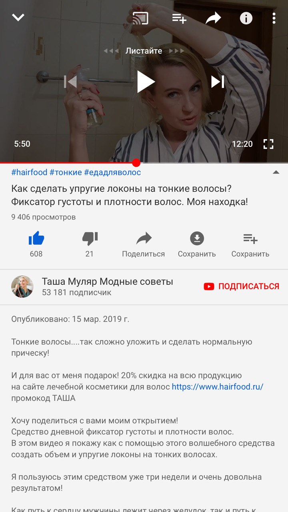Enter fullscreen mode
This screenshot has width=288, height=512.
click(x=268, y=144)
